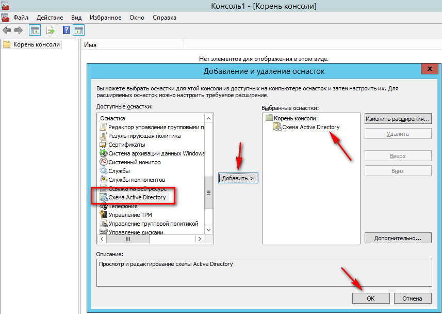The width and height of the screenshot is (442, 314).
Task: Click Изменить расширения... button
Action: pyautogui.click(x=398, y=119)
